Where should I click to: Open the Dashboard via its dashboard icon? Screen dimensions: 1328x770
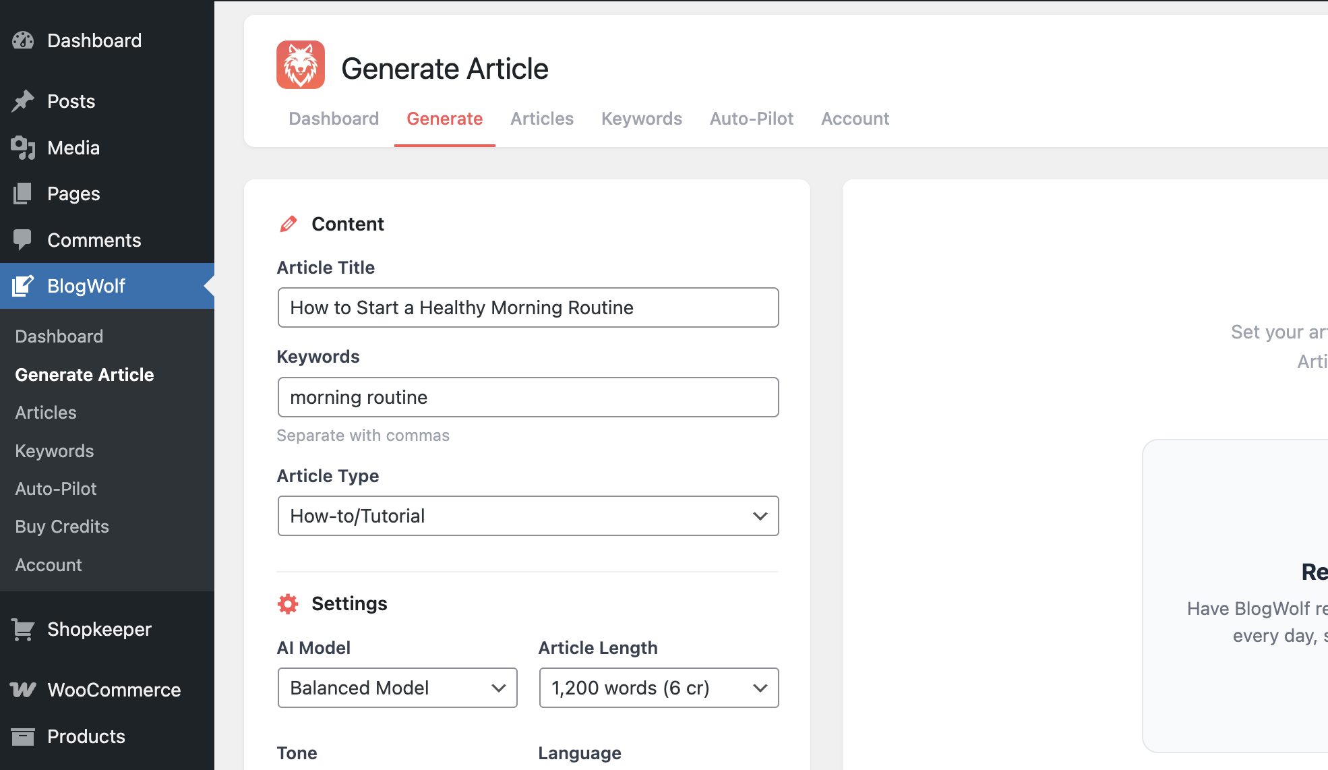pyautogui.click(x=24, y=40)
